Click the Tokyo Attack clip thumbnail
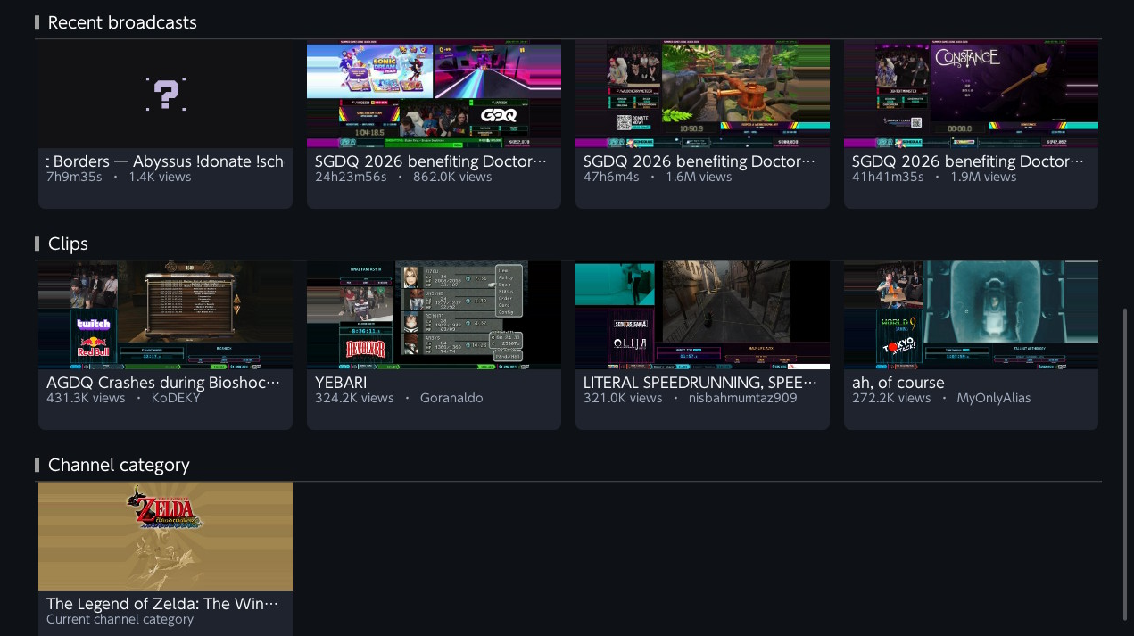1134x636 pixels. 971,315
